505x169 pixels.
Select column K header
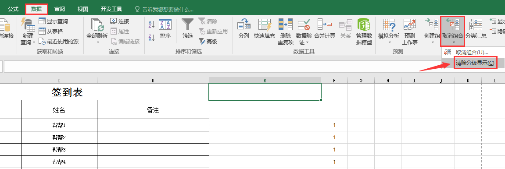pyautogui.click(x=468, y=80)
